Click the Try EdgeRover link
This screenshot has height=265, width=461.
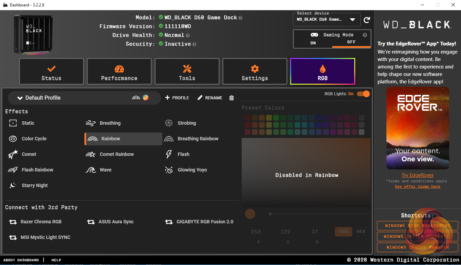(417, 175)
